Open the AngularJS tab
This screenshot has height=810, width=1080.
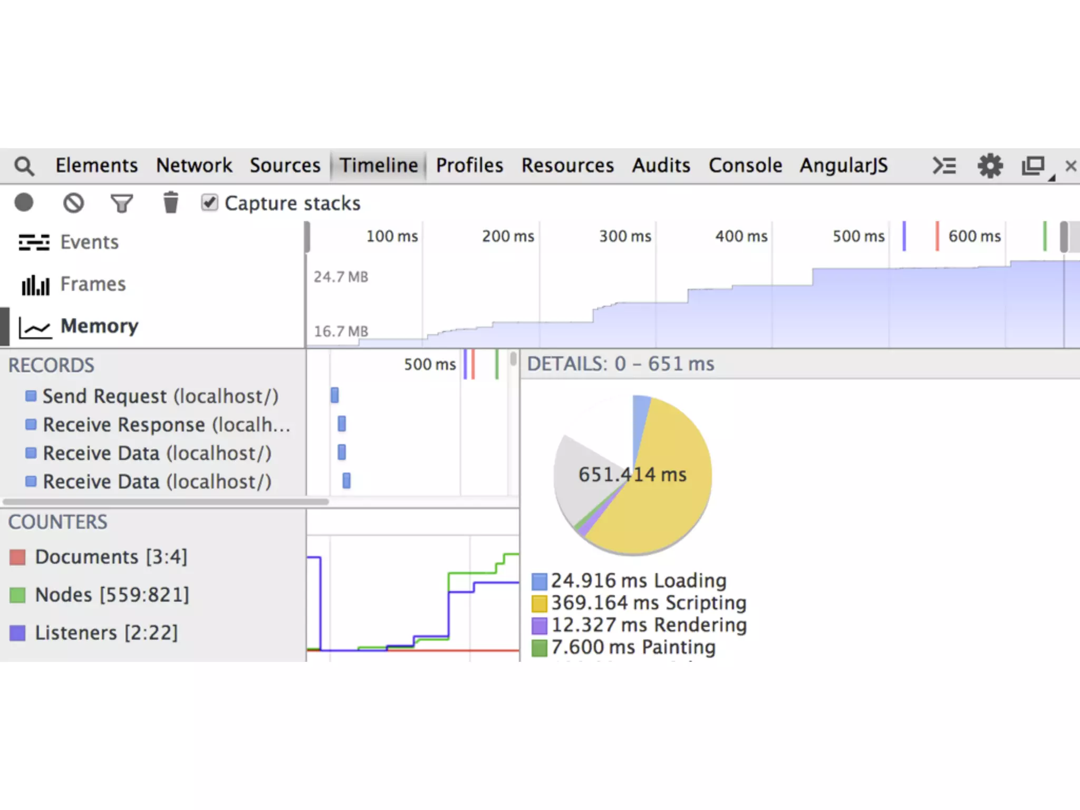(x=843, y=166)
